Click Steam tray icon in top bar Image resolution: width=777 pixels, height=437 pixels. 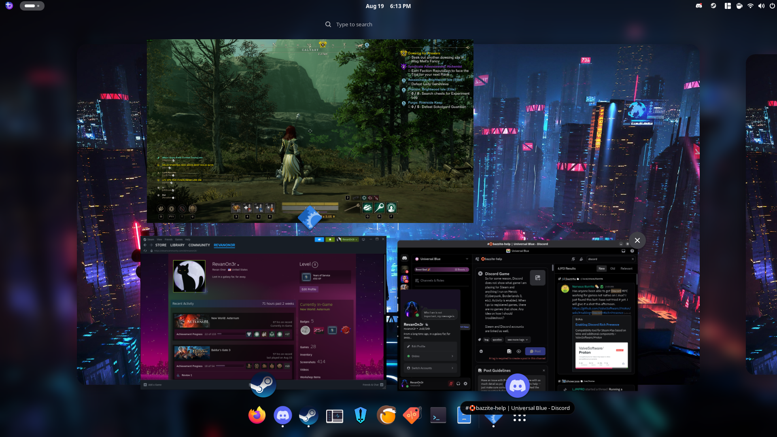click(713, 6)
